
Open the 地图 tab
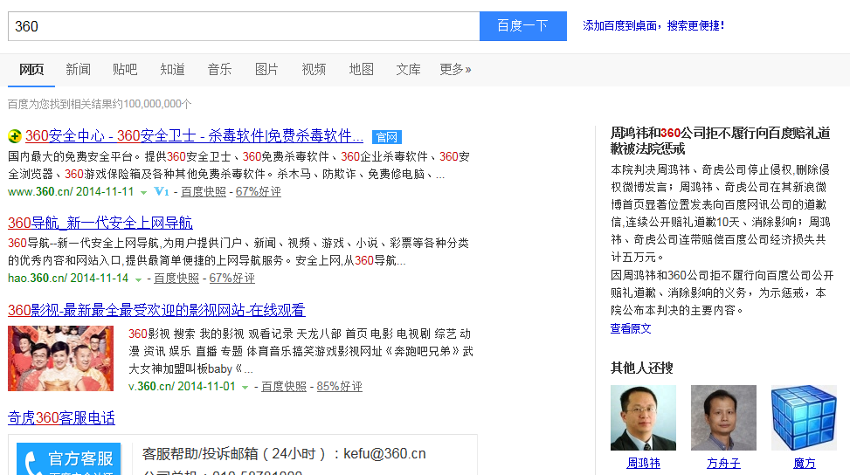pyautogui.click(x=361, y=69)
